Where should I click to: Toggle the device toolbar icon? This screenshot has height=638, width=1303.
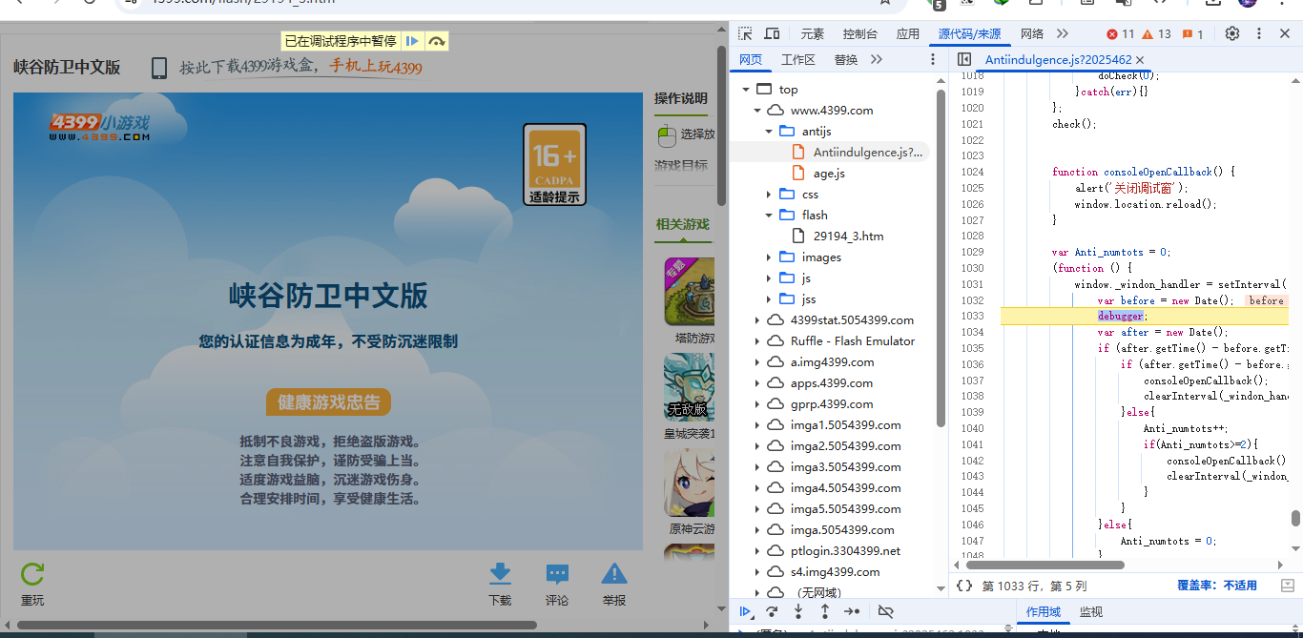click(772, 33)
